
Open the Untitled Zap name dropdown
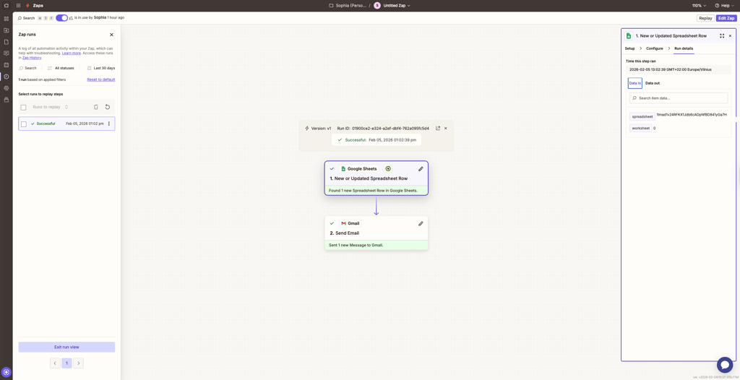point(397,6)
